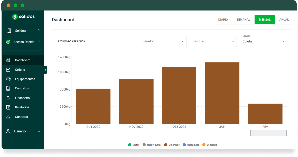
Task: Click the orange window close button
Action: pyautogui.click(x=8, y=5)
